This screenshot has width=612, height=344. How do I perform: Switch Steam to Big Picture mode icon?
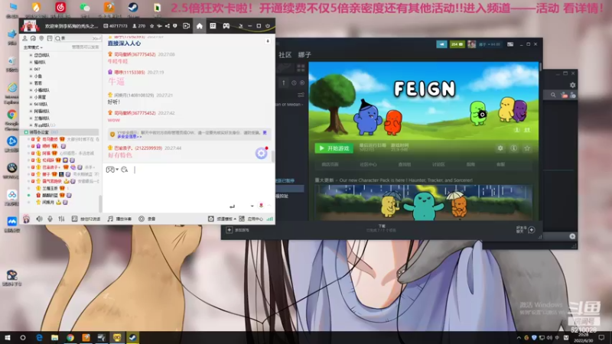pos(510,44)
